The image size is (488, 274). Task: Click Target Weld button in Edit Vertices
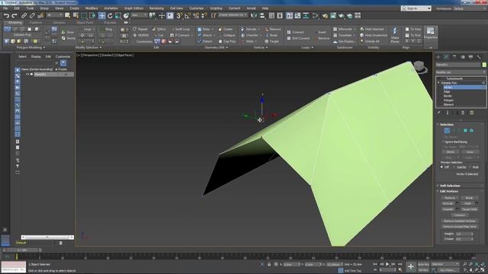pyautogui.click(x=470, y=209)
